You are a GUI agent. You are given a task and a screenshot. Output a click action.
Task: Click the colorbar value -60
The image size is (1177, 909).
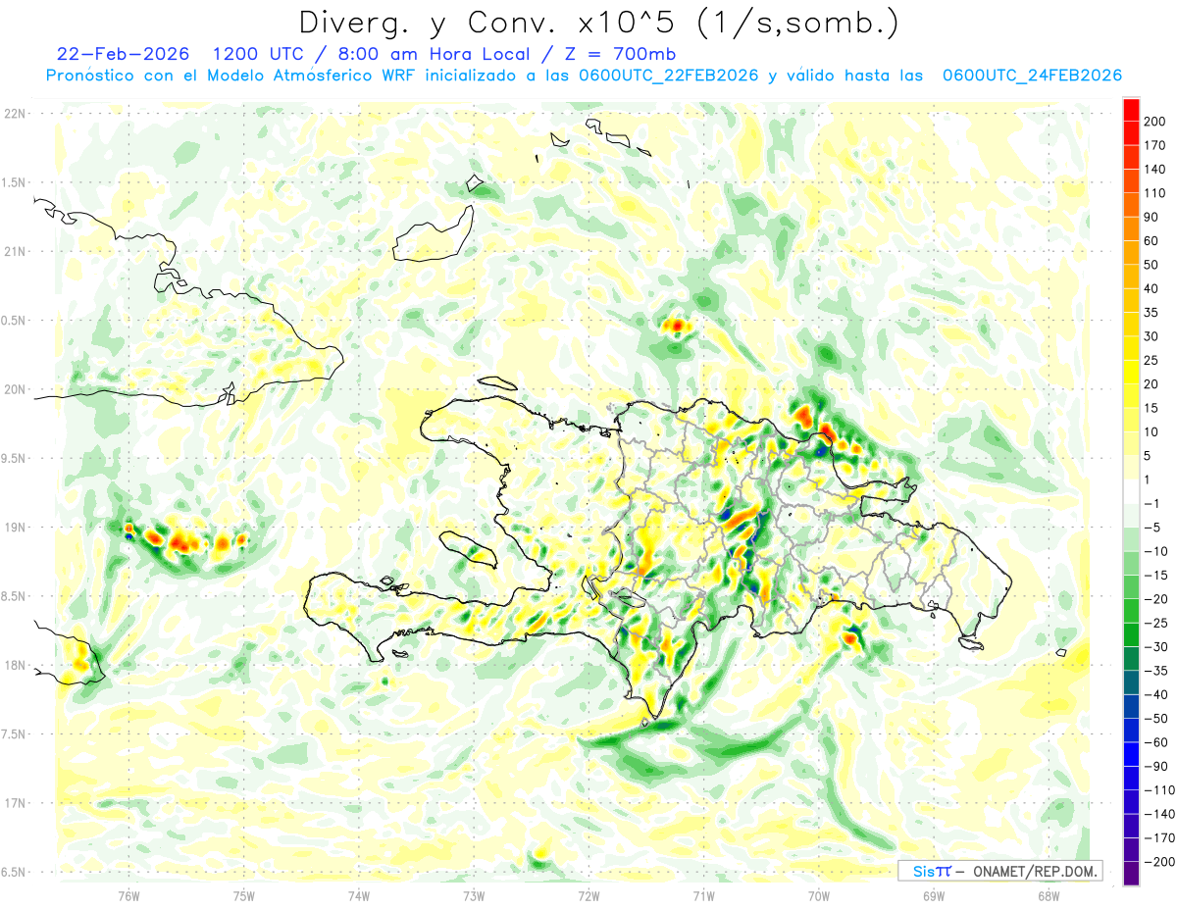point(1155,742)
